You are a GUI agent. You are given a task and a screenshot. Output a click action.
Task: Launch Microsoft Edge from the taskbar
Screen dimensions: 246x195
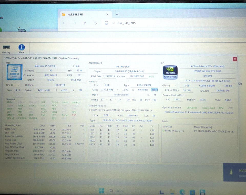(x=182, y=192)
